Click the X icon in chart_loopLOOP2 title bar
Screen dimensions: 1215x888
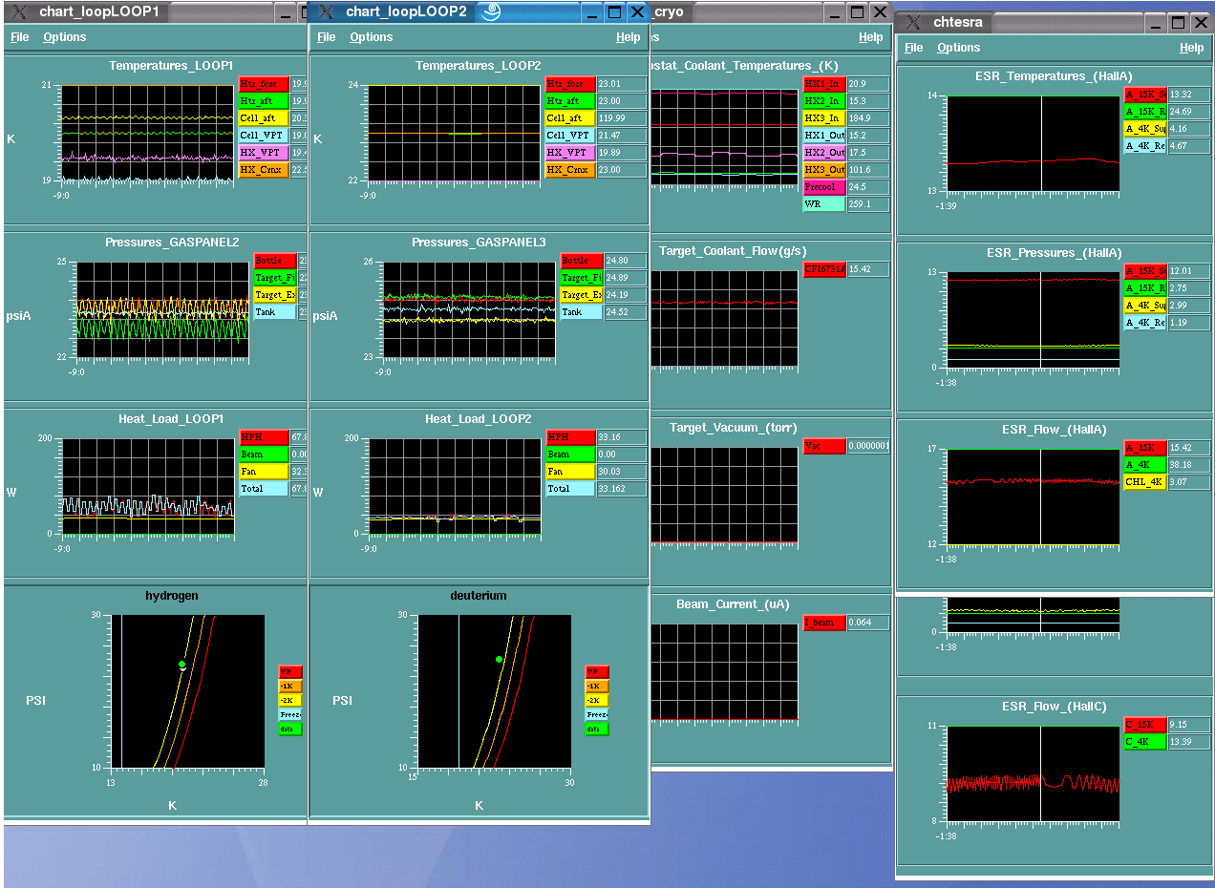point(326,11)
